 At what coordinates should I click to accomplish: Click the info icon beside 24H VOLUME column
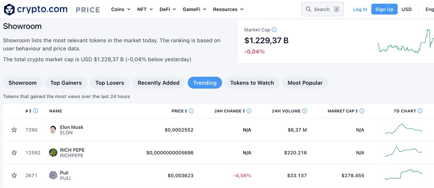(x=305, y=111)
